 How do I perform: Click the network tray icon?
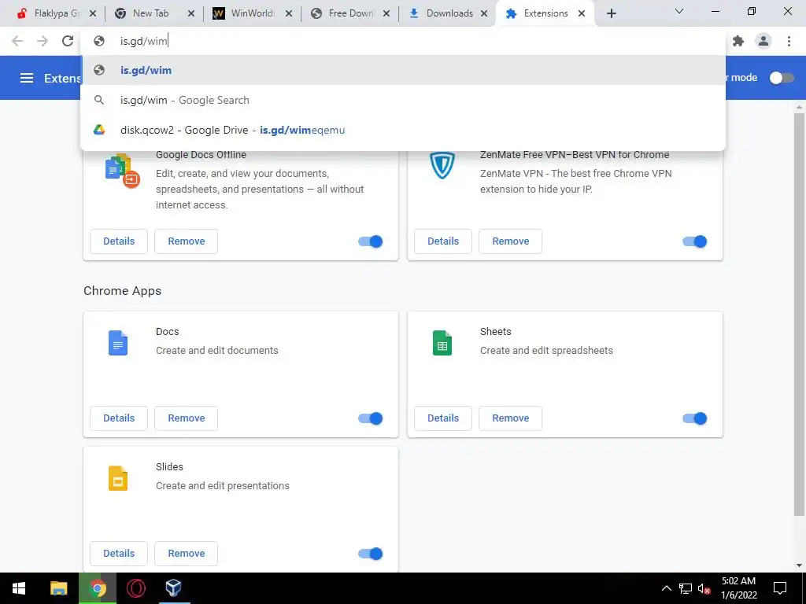[x=686, y=588]
